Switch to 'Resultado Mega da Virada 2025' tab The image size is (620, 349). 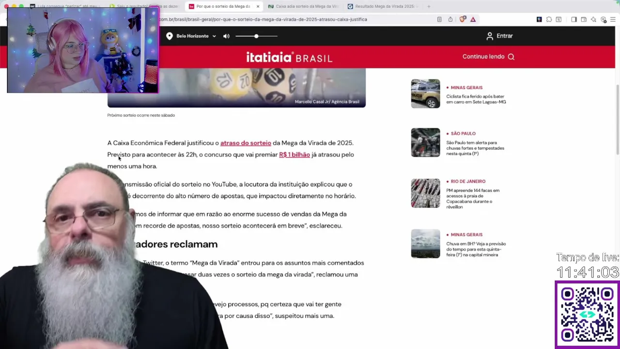tap(382, 6)
